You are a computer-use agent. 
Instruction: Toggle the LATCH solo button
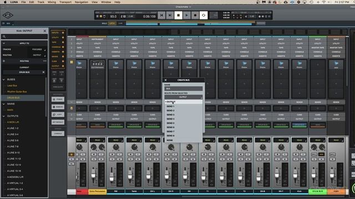(112, 23)
